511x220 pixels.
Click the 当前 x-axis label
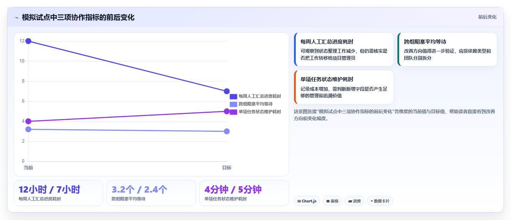coord(28,168)
